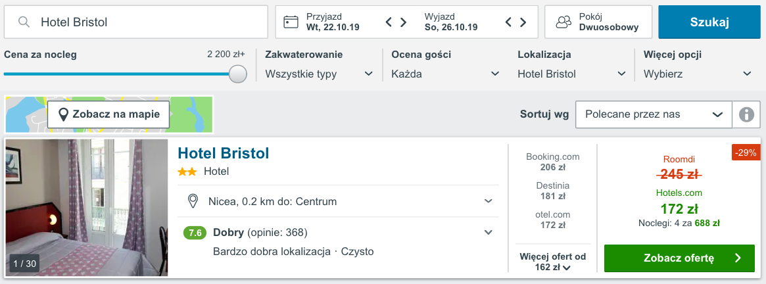Click the hotel room photo thumbnail

click(x=87, y=207)
